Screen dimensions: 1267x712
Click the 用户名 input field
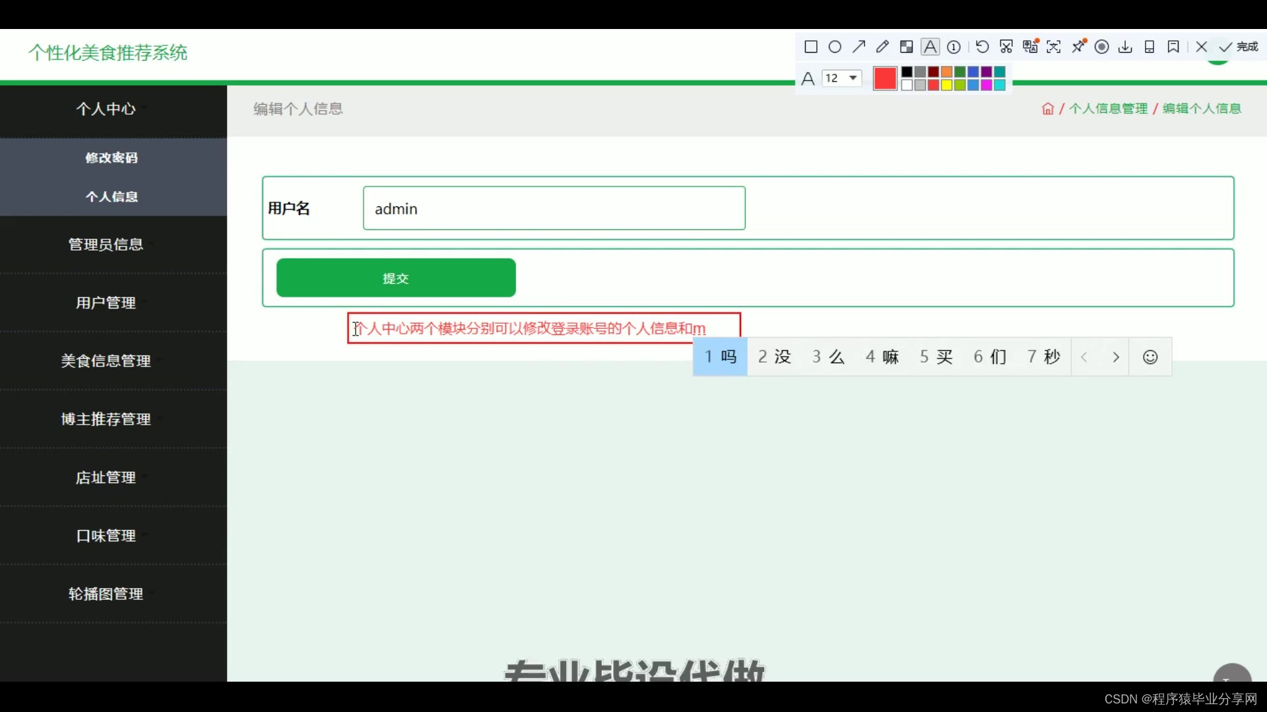[x=554, y=208]
